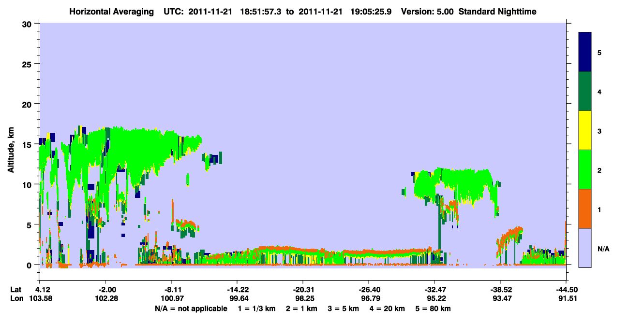
Task: Click the end time '19:05:25.9' in title
Action: click(x=371, y=11)
